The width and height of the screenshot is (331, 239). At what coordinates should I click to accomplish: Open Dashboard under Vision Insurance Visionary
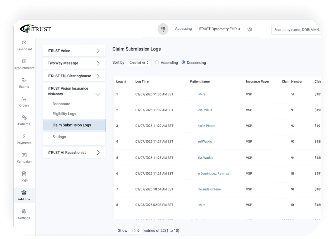pyautogui.click(x=61, y=104)
